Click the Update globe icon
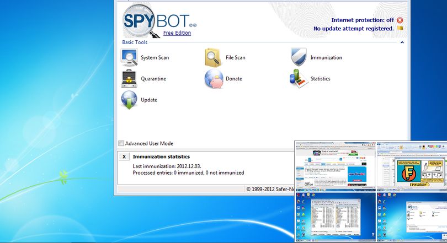Viewport: 447px width, 243px height. (x=129, y=100)
